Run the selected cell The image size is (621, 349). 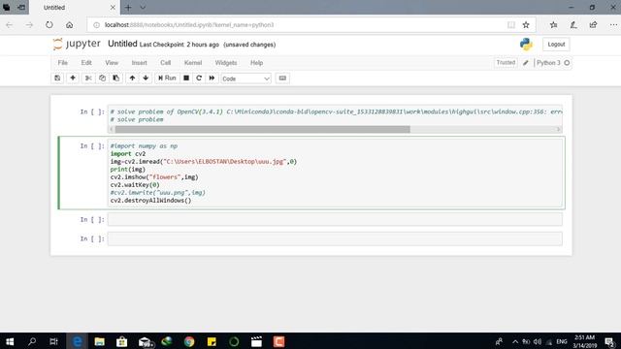[167, 79]
